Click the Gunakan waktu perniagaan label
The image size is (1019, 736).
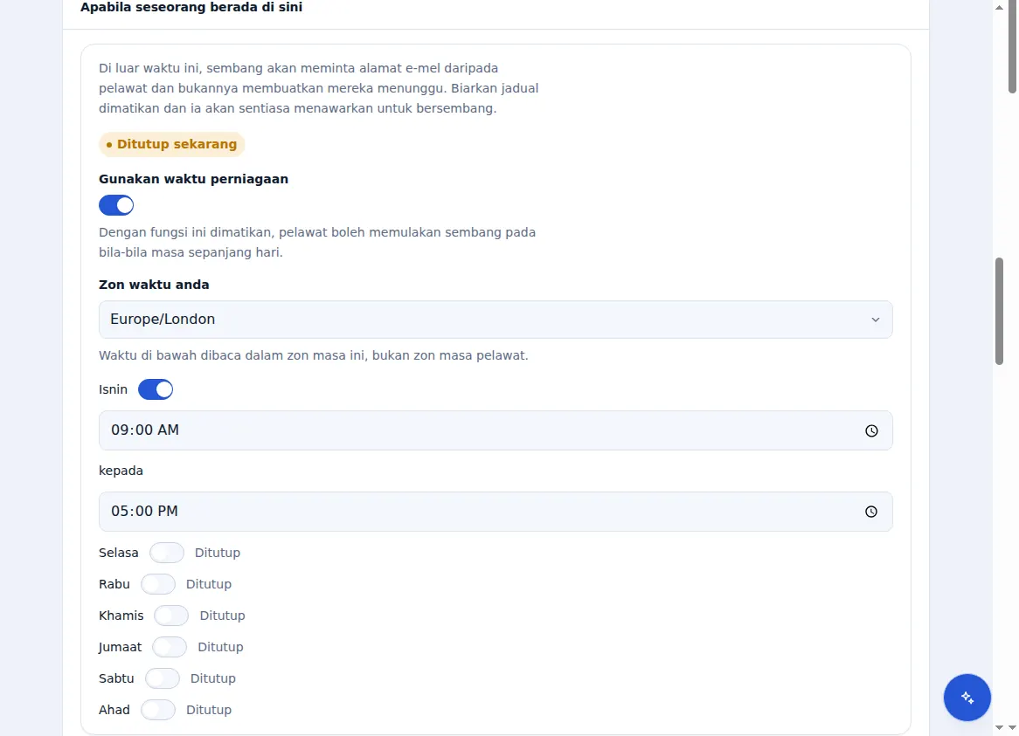click(x=194, y=179)
